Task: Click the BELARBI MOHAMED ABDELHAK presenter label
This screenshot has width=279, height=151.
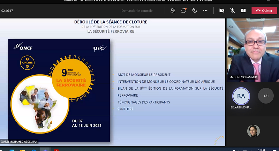Action: click(19, 142)
